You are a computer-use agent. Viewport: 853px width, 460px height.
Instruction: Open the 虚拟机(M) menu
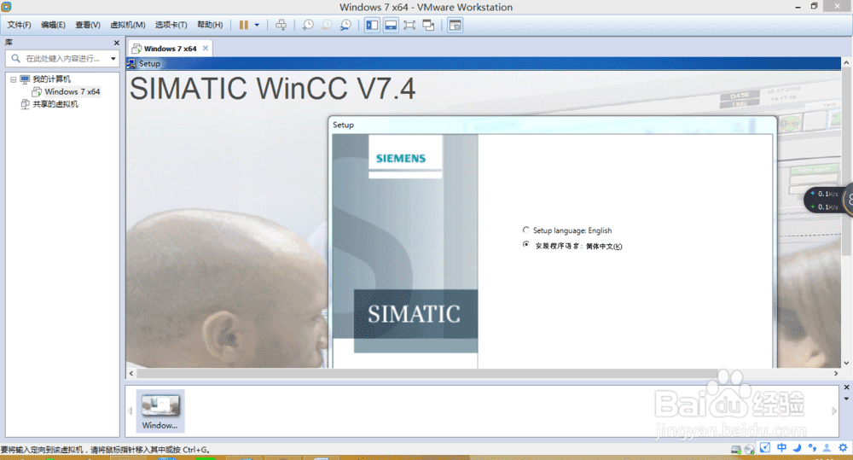(128, 25)
